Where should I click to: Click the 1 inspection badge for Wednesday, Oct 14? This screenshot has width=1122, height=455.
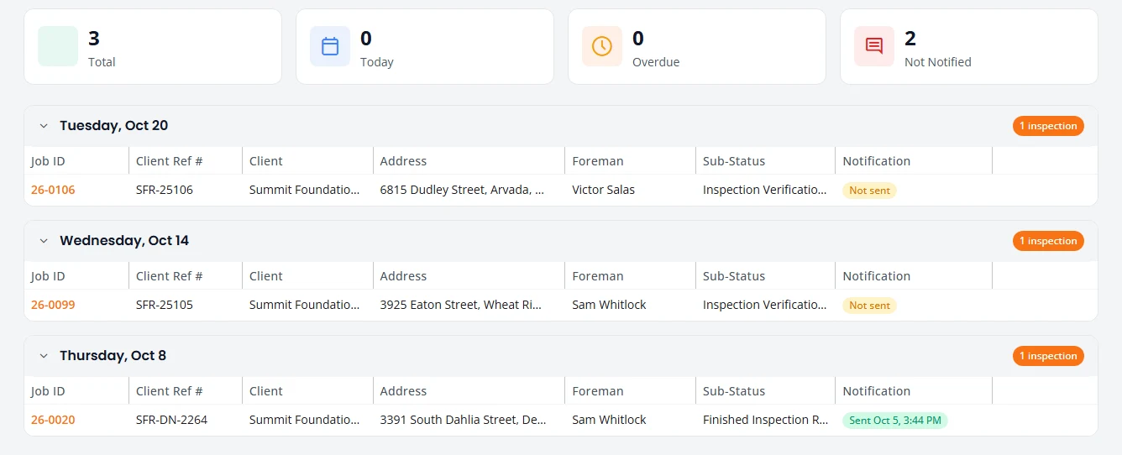click(1048, 241)
